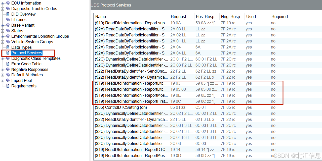
Task: Click the Protocol Services page icon
Action: 8,53
